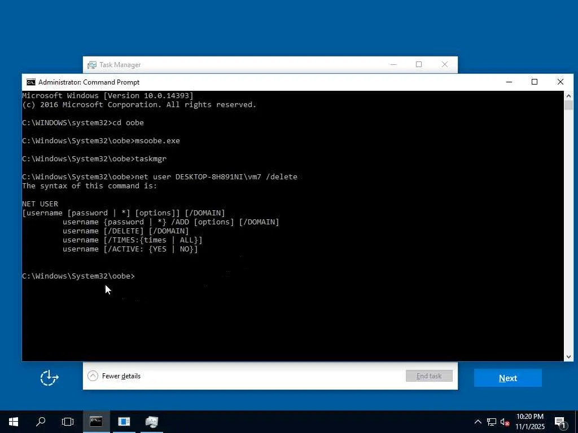Open the Windows Start menu
This screenshot has height=433, width=578.
coord(14,422)
